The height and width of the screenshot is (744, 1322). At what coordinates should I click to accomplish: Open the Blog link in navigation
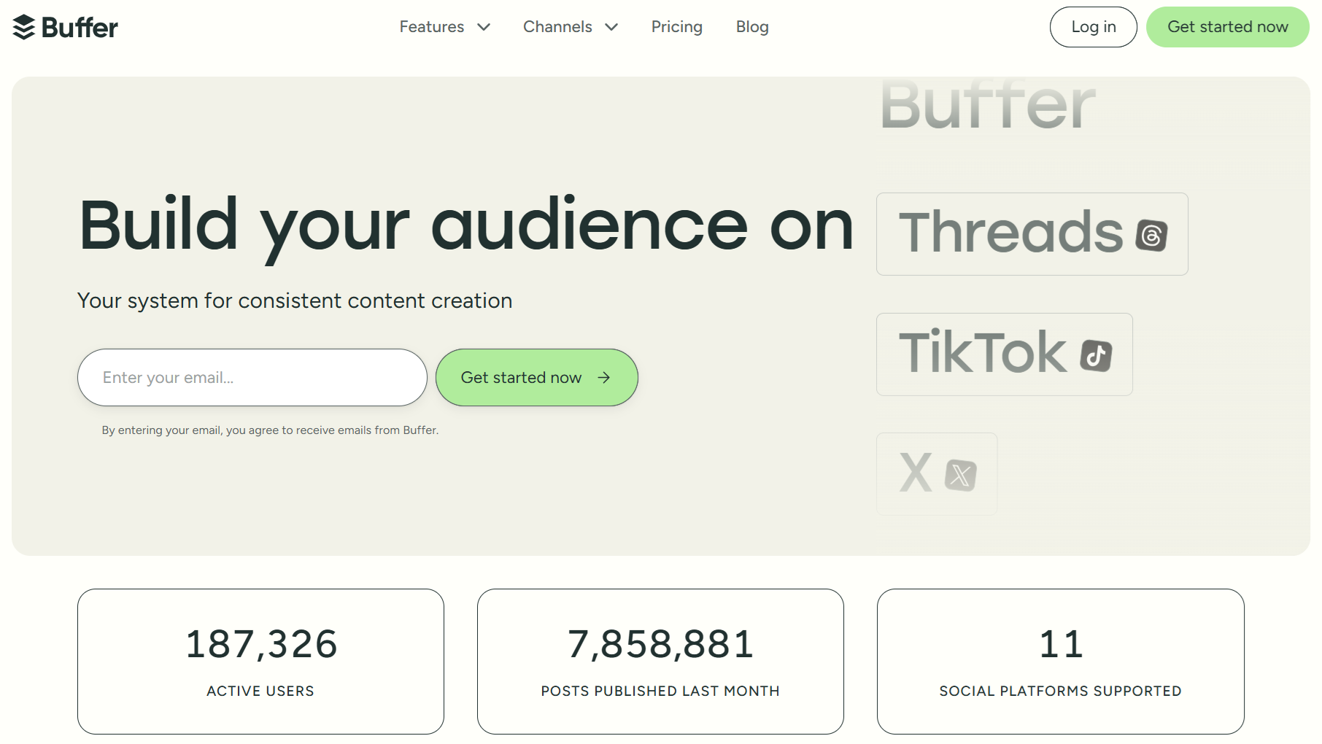point(752,27)
